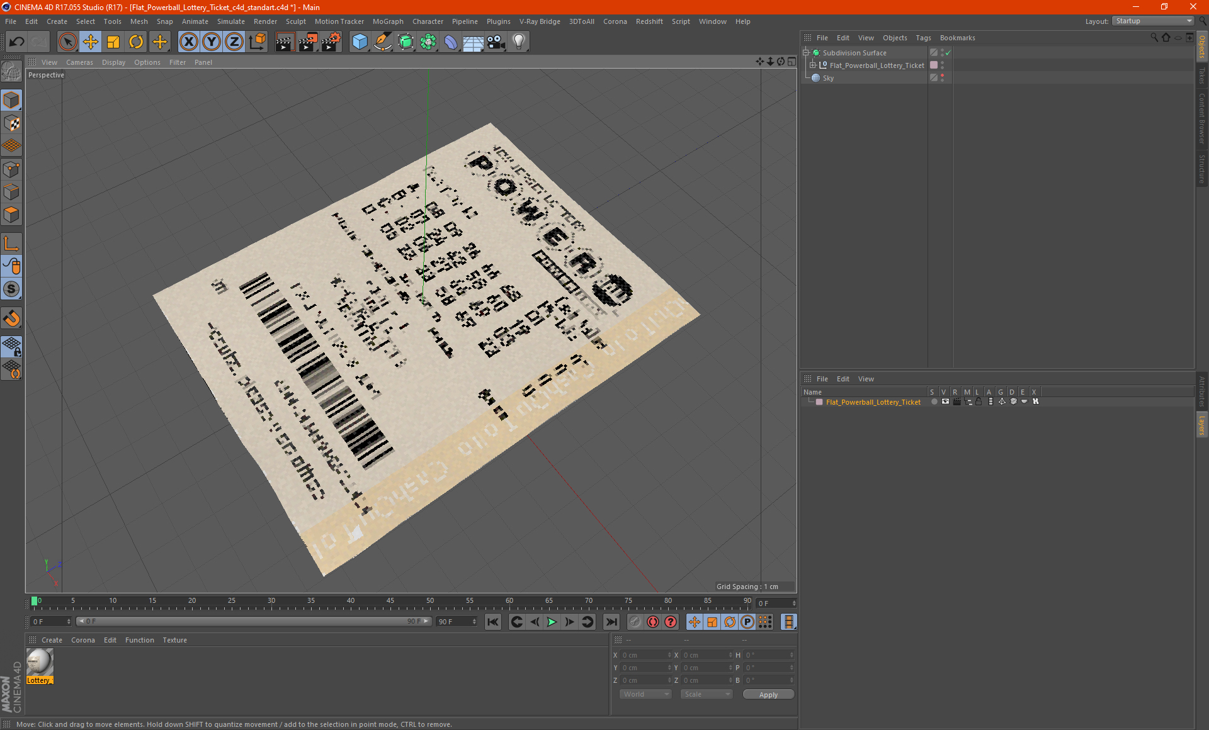Toggle Y axis lock
Viewport: 1209px width, 730px height.
coord(212,42)
